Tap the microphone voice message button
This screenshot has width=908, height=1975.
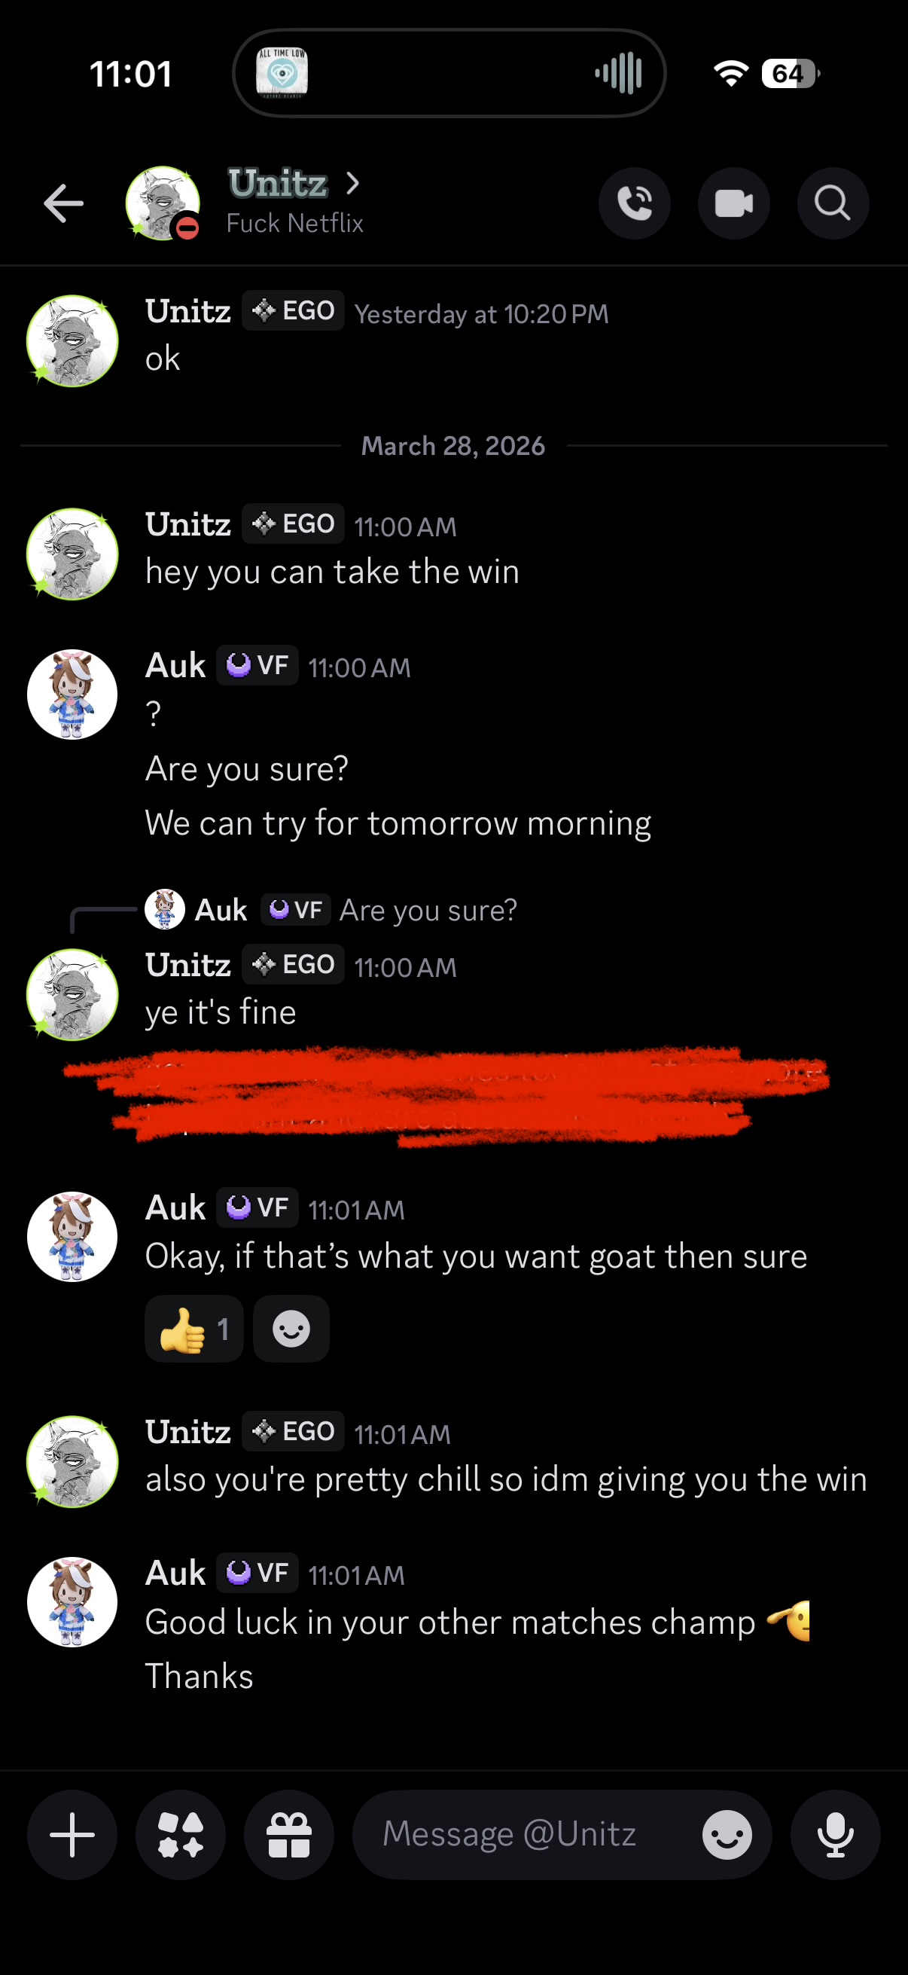835,1835
